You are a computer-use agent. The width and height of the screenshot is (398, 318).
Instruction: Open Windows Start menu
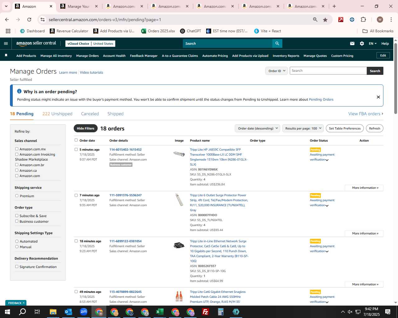7,312
